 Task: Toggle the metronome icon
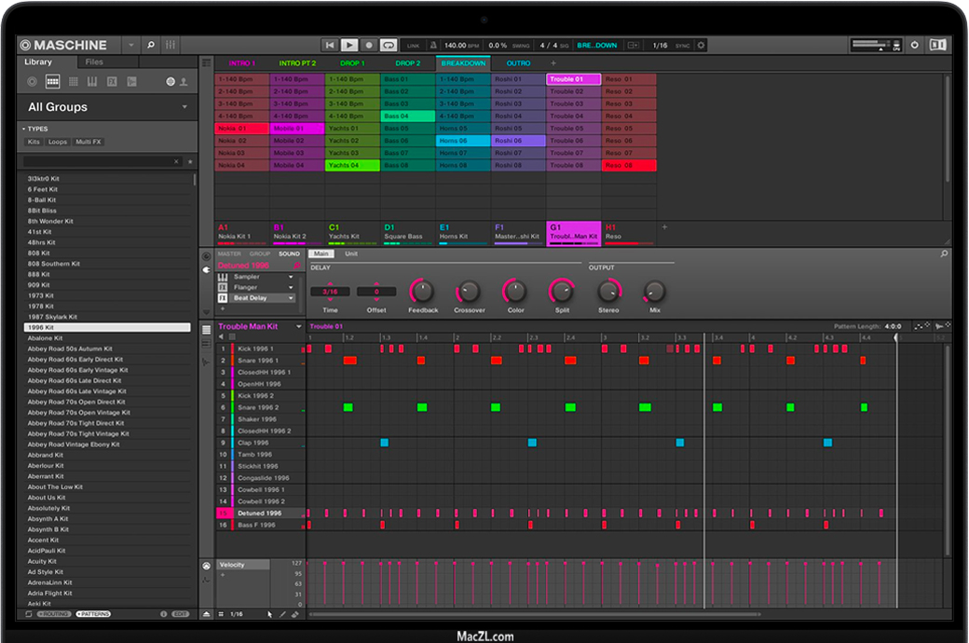(x=433, y=45)
